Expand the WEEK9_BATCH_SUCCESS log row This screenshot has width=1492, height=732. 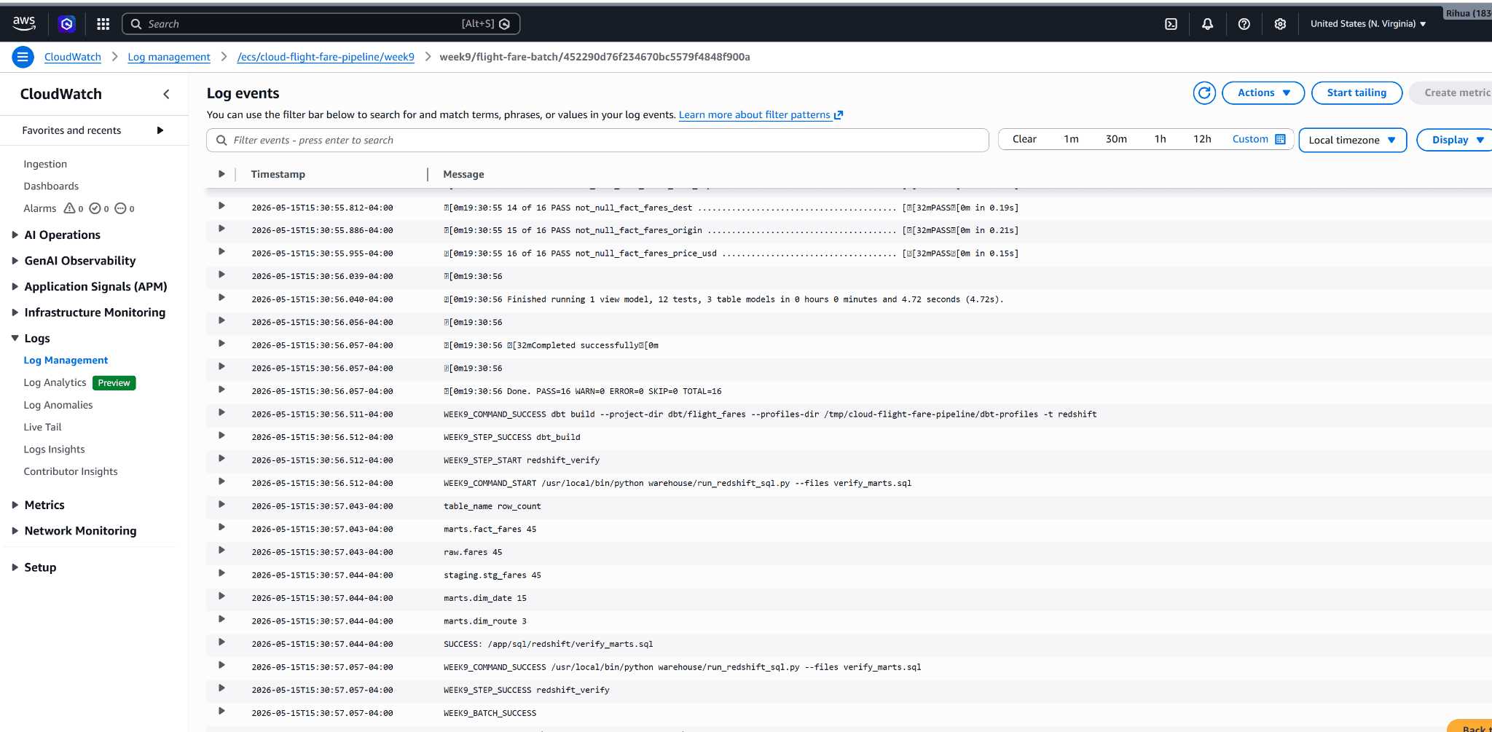(221, 712)
